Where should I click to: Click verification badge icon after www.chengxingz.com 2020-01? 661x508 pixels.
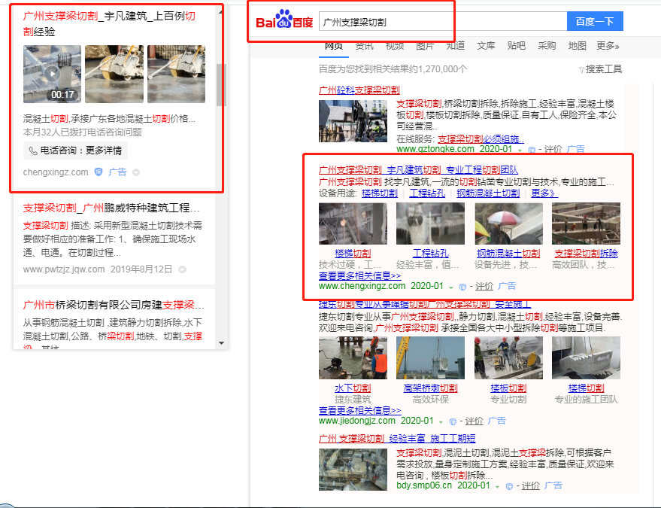[462, 287]
